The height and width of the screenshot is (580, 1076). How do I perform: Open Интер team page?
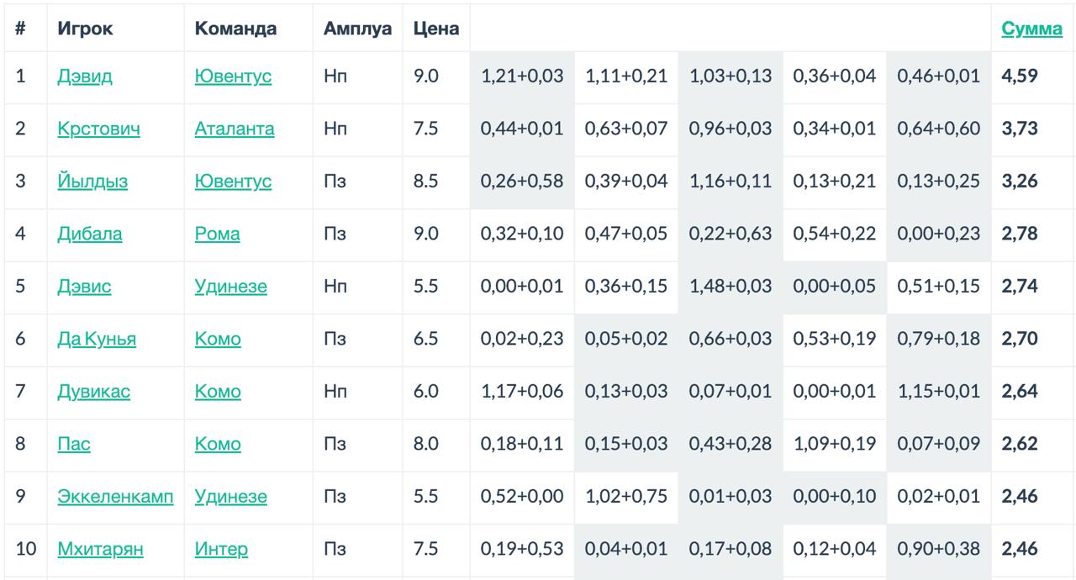(x=221, y=550)
